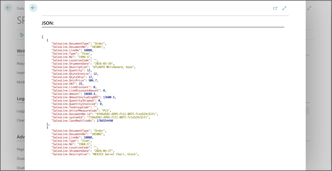Select the value "101002" of DocumentNo
This screenshot has height=171, width=332.
pyautogui.click(x=97, y=134)
